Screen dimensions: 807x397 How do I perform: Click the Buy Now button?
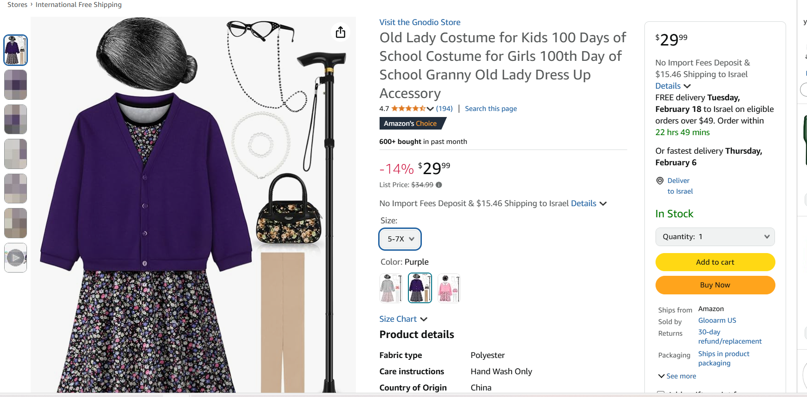click(x=715, y=285)
